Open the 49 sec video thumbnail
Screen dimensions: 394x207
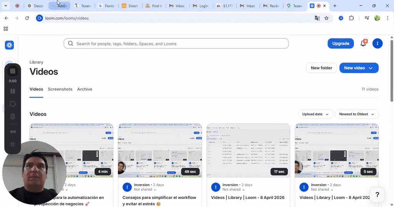click(160, 150)
